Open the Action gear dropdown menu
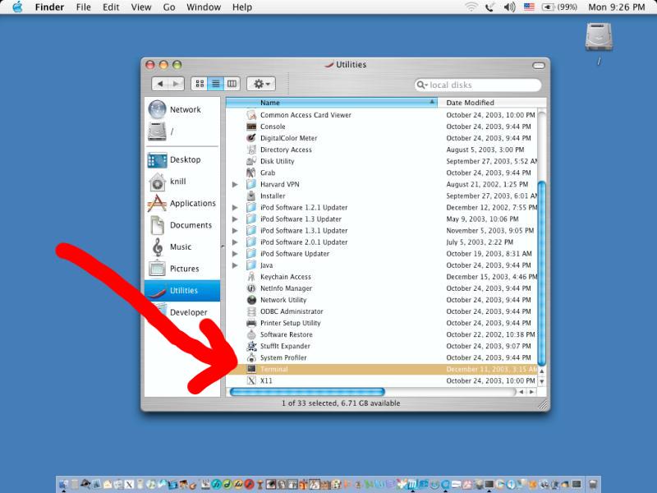 [x=260, y=84]
